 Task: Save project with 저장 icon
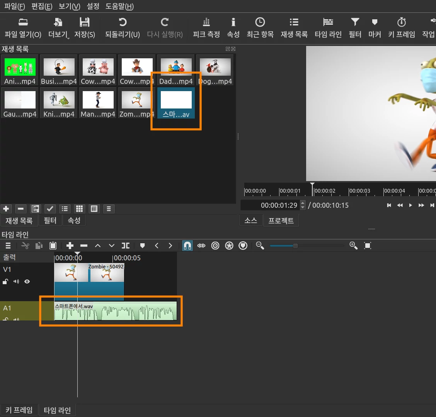(85, 28)
